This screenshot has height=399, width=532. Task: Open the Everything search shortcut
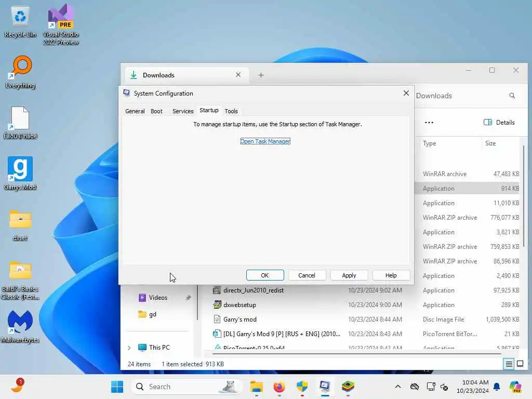[20, 72]
